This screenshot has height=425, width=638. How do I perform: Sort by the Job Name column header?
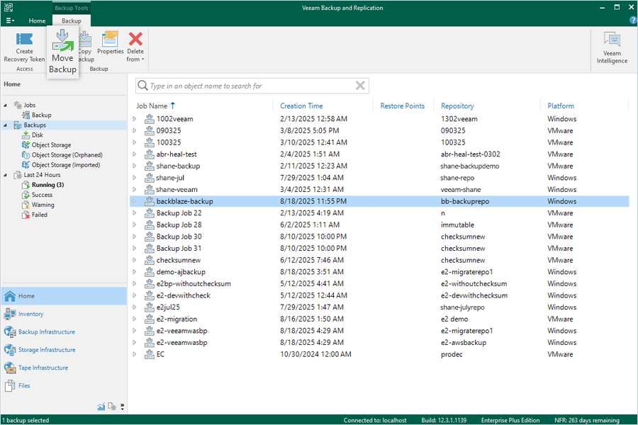click(152, 106)
